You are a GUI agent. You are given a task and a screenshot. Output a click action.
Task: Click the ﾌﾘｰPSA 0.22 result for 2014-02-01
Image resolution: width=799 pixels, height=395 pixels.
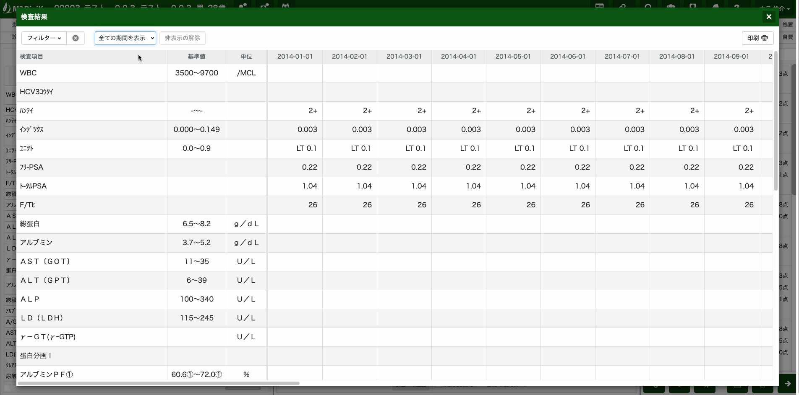coord(364,167)
